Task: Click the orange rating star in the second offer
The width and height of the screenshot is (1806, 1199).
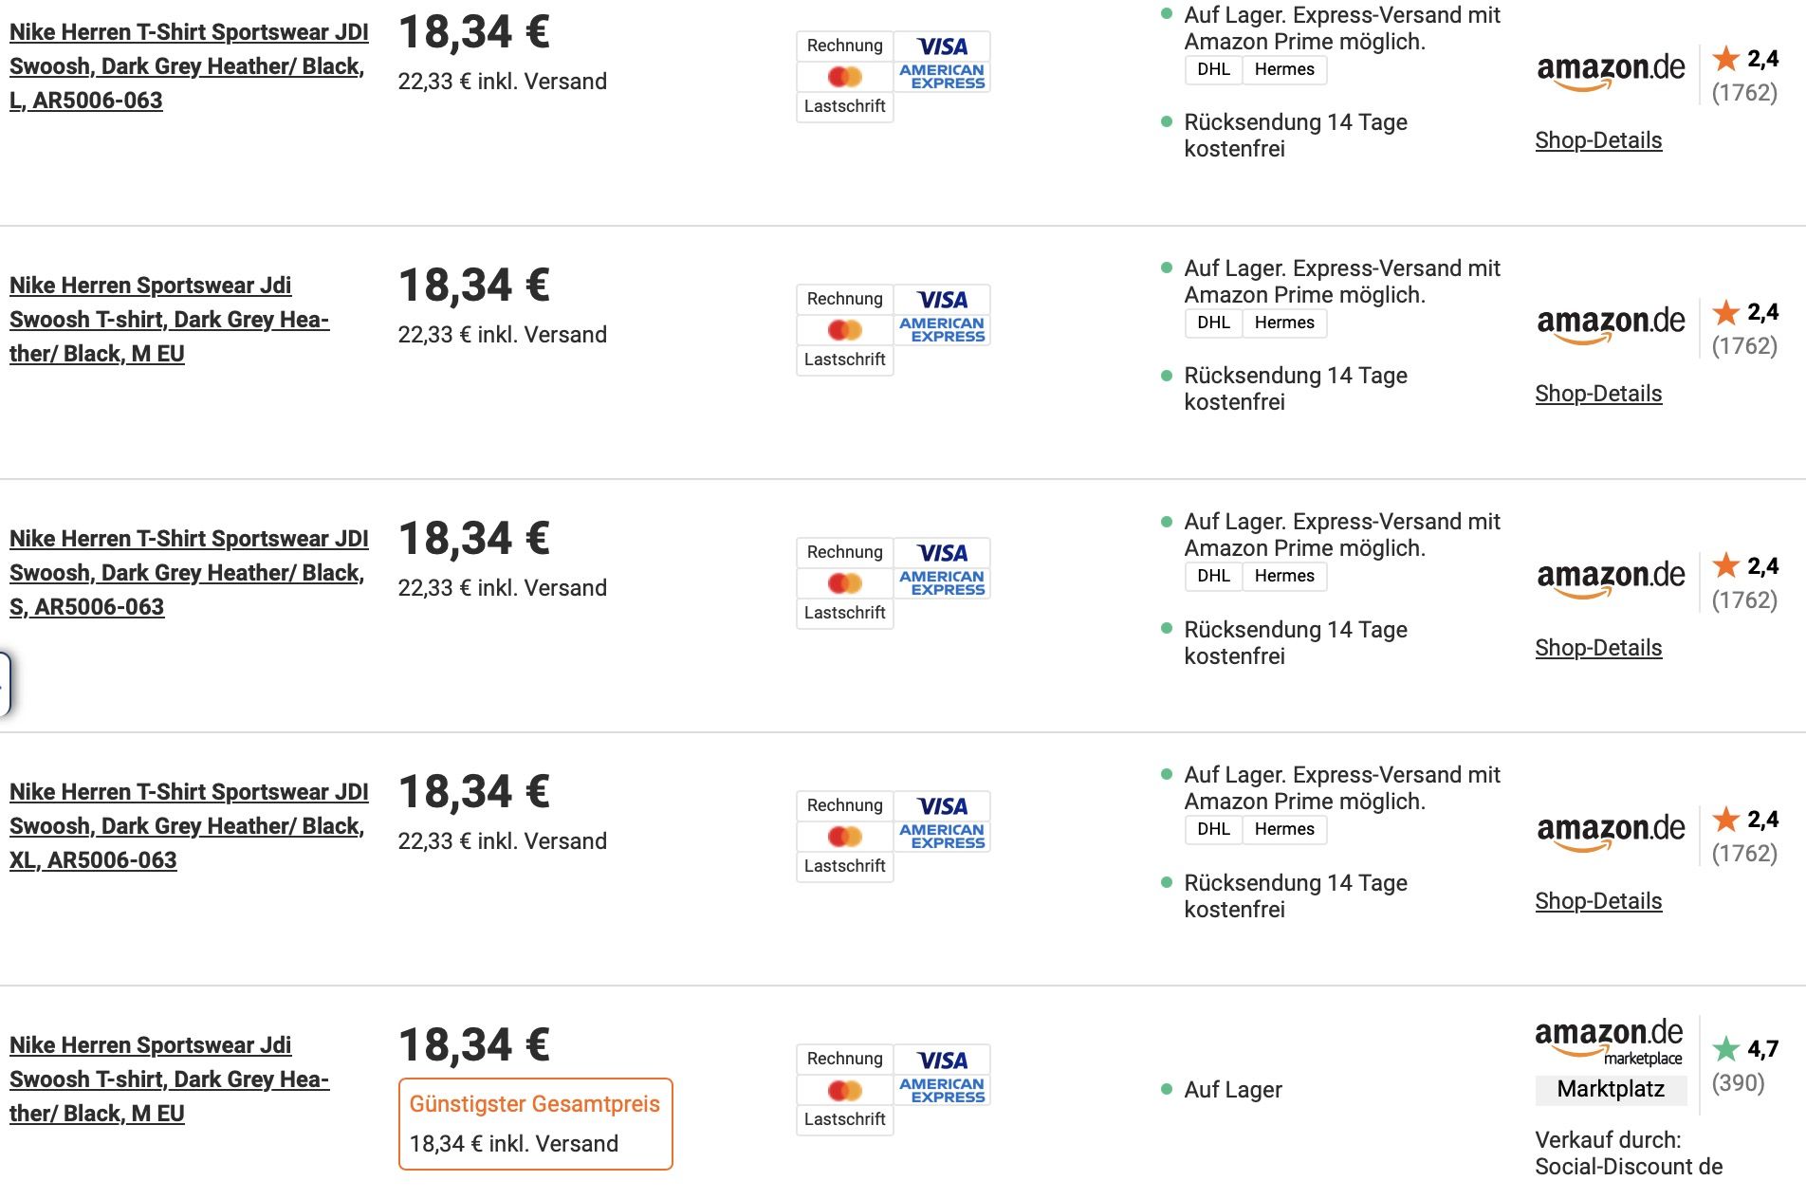Action: 1726,312
